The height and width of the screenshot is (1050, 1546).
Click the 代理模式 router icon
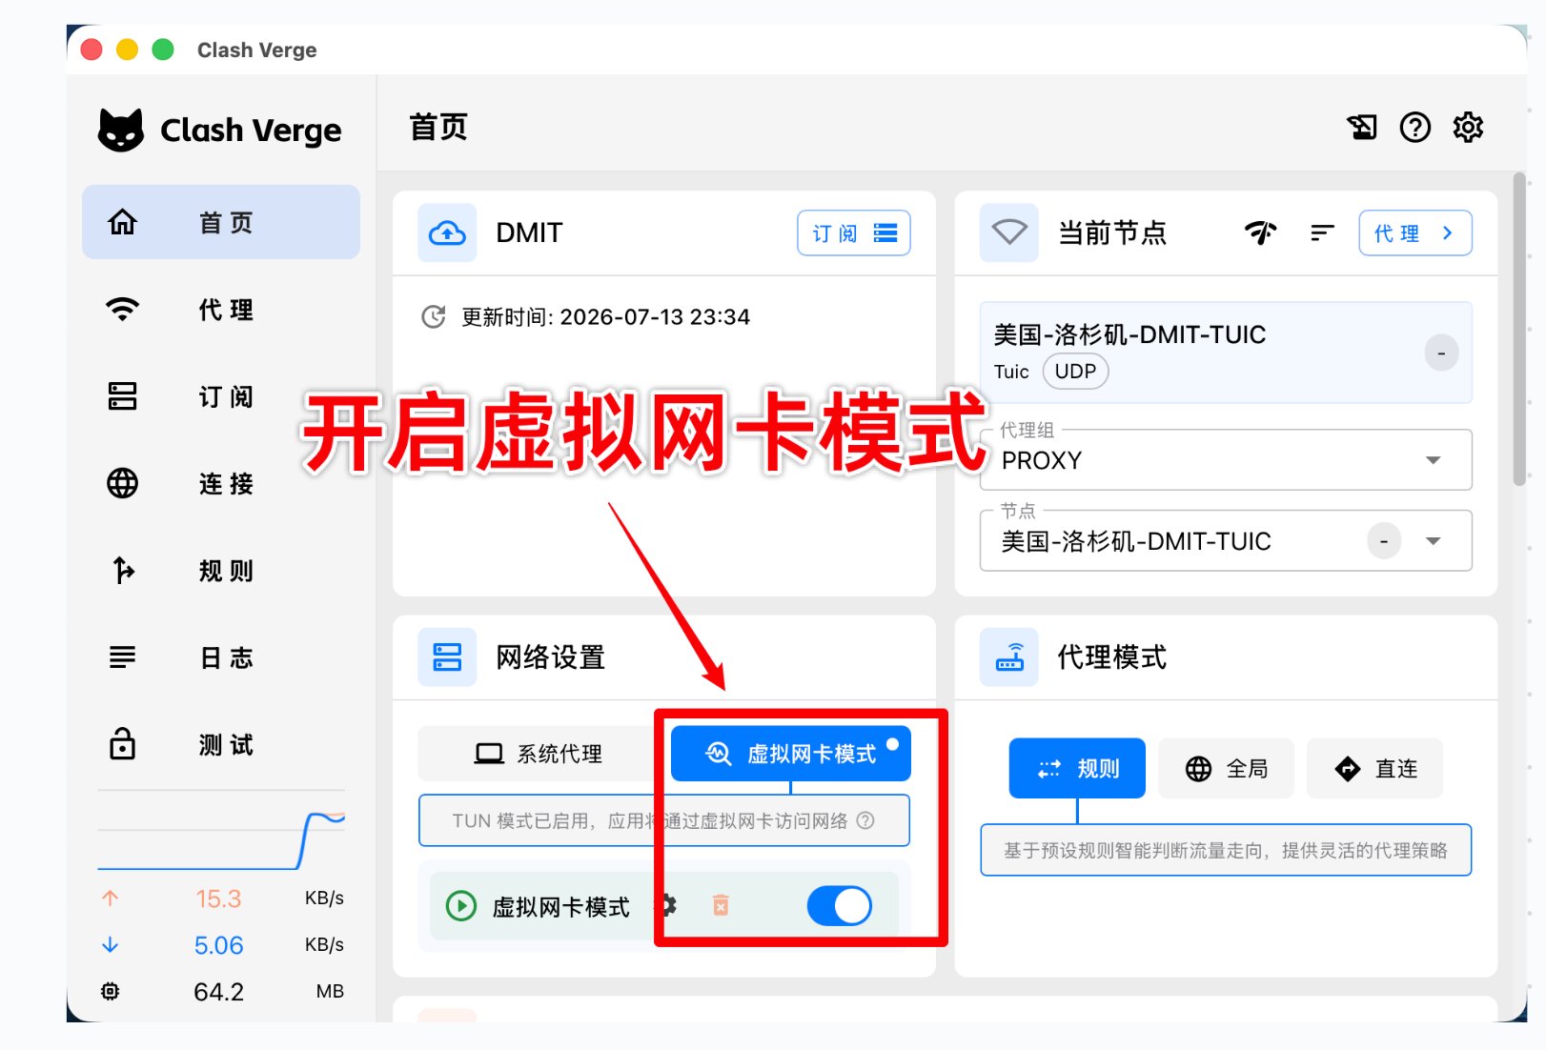pos(1009,657)
